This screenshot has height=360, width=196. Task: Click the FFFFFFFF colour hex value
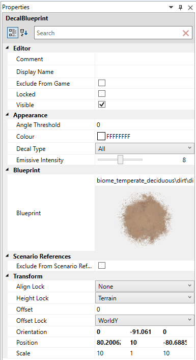pos(118,137)
